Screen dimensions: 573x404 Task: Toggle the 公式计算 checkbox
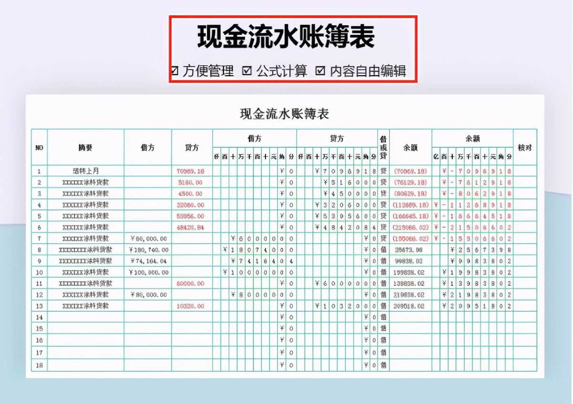(246, 71)
